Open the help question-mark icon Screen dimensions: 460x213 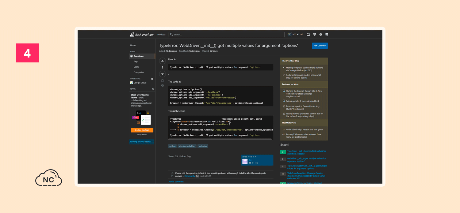coord(320,35)
